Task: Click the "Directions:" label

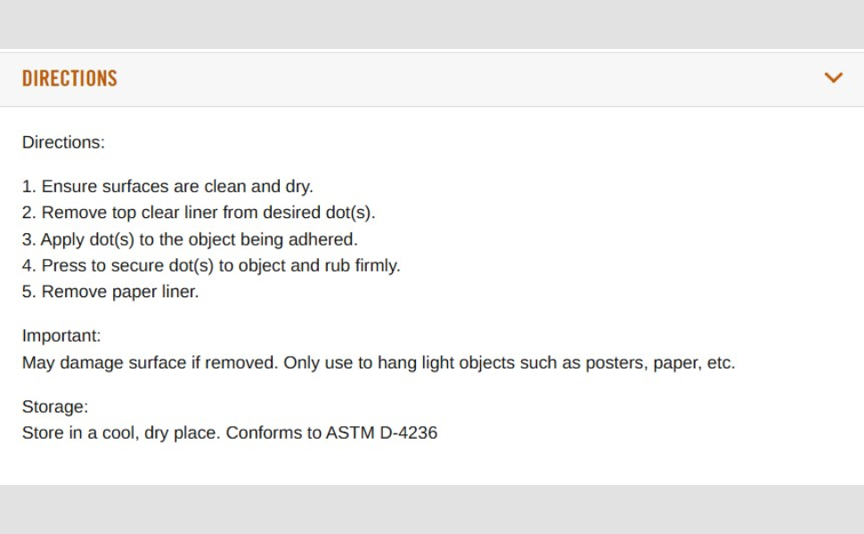Action: 63,142
